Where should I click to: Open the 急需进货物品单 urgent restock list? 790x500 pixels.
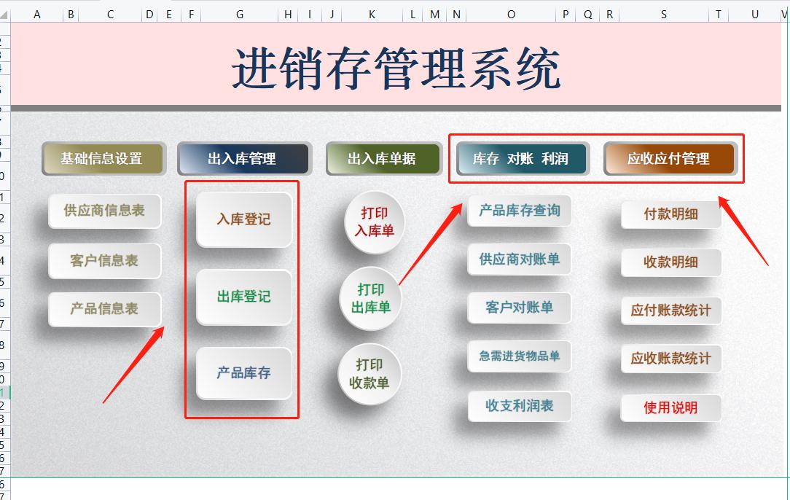point(519,356)
